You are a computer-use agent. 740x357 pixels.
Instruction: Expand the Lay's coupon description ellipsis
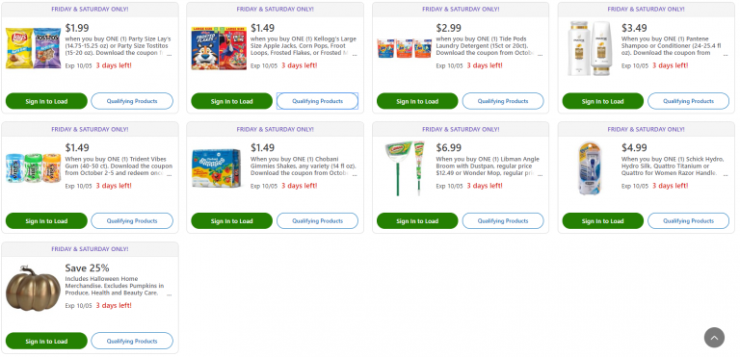click(169, 54)
